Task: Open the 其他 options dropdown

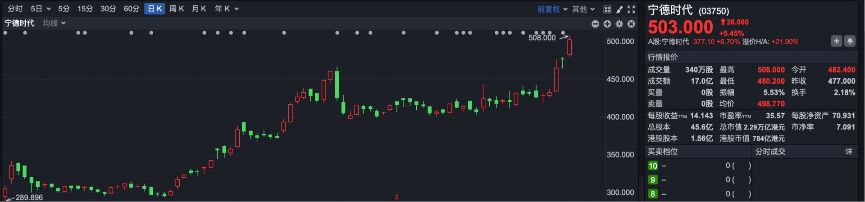Action: (583, 9)
